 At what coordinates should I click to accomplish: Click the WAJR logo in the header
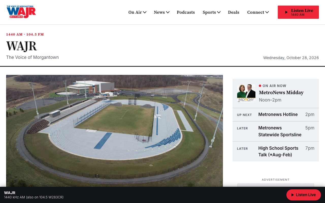21,12
